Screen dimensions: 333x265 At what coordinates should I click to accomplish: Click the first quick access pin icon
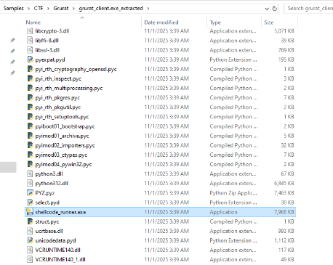[x=12, y=40]
